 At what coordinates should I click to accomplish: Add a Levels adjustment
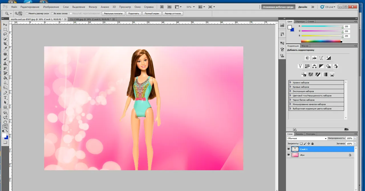314,58
